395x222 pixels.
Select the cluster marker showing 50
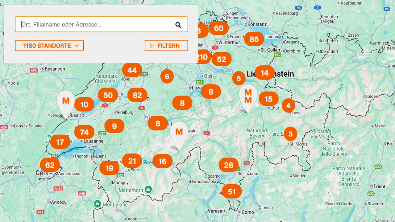click(x=108, y=95)
